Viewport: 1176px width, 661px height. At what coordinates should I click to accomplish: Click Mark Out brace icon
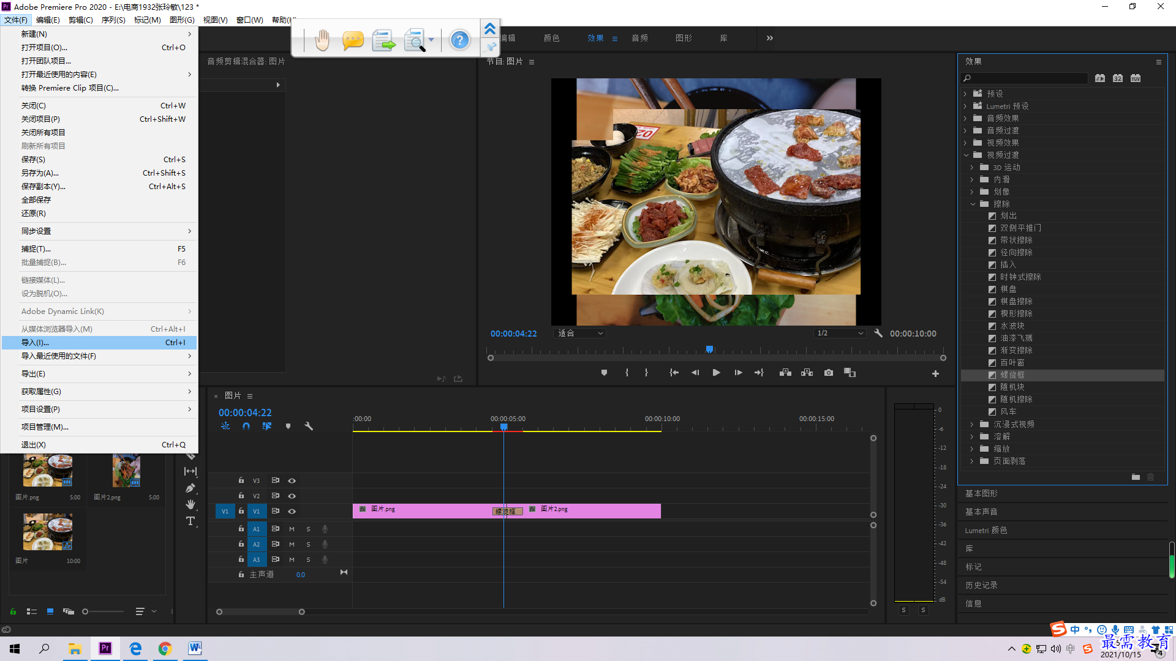[x=646, y=373]
